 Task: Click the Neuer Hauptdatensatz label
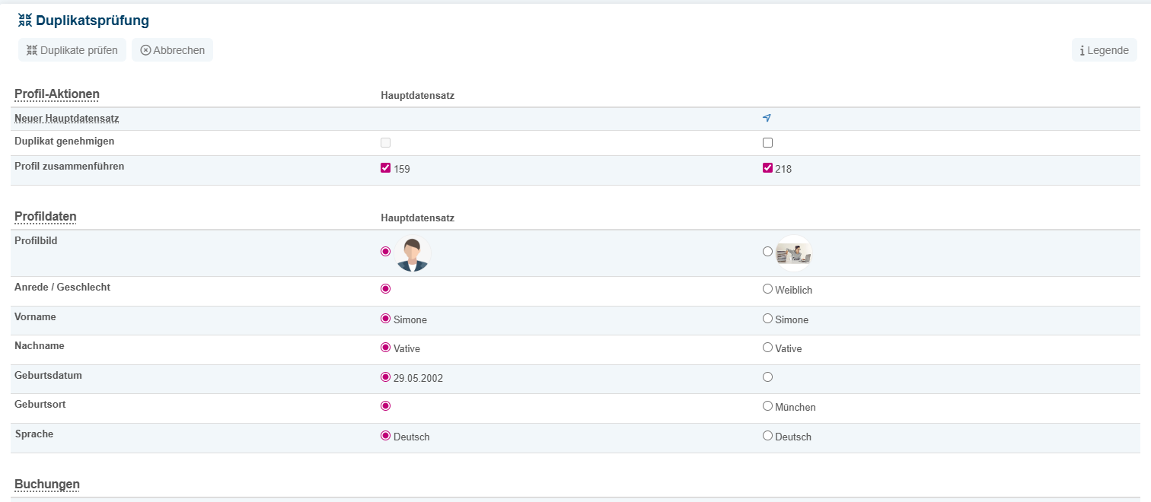pyautogui.click(x=66, y=119)
